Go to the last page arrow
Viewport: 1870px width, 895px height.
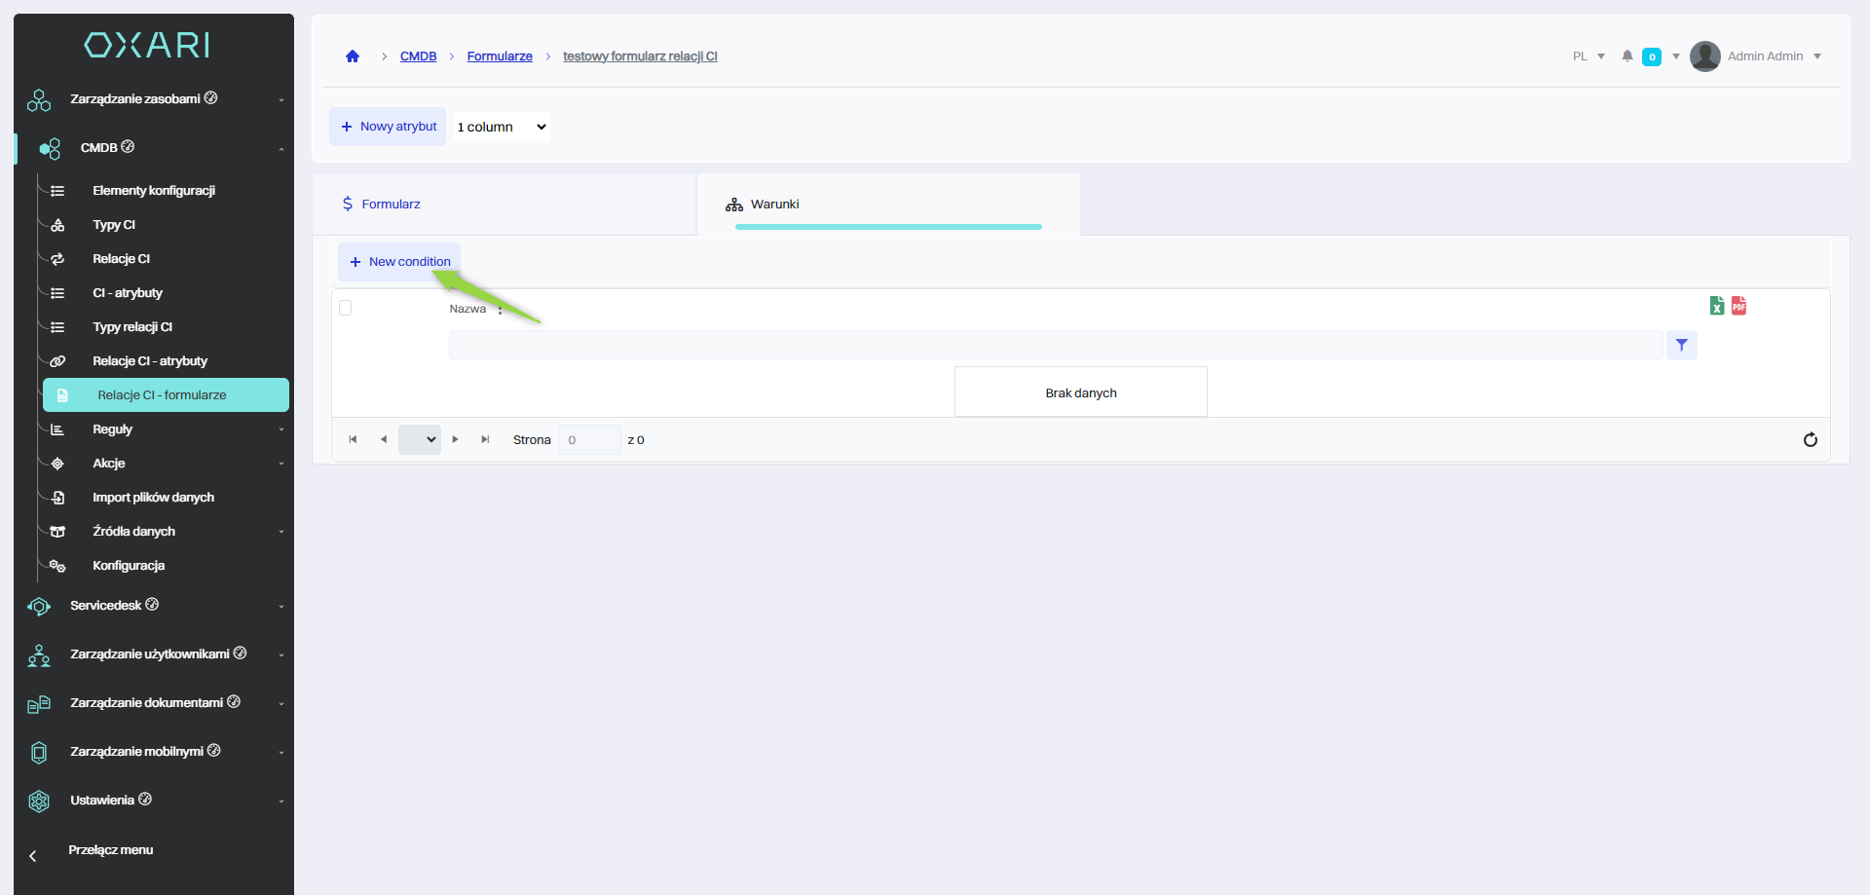tap(485, 440)
